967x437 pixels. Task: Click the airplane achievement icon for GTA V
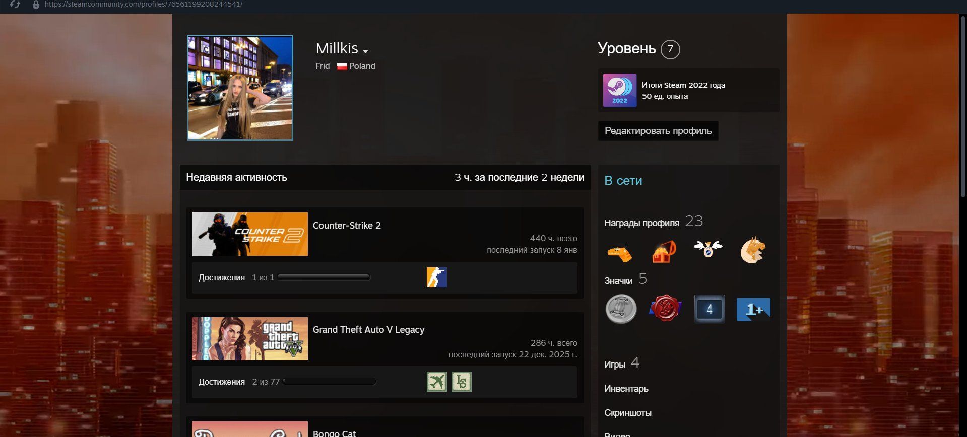pyautogui.click(x=436, y=382)
